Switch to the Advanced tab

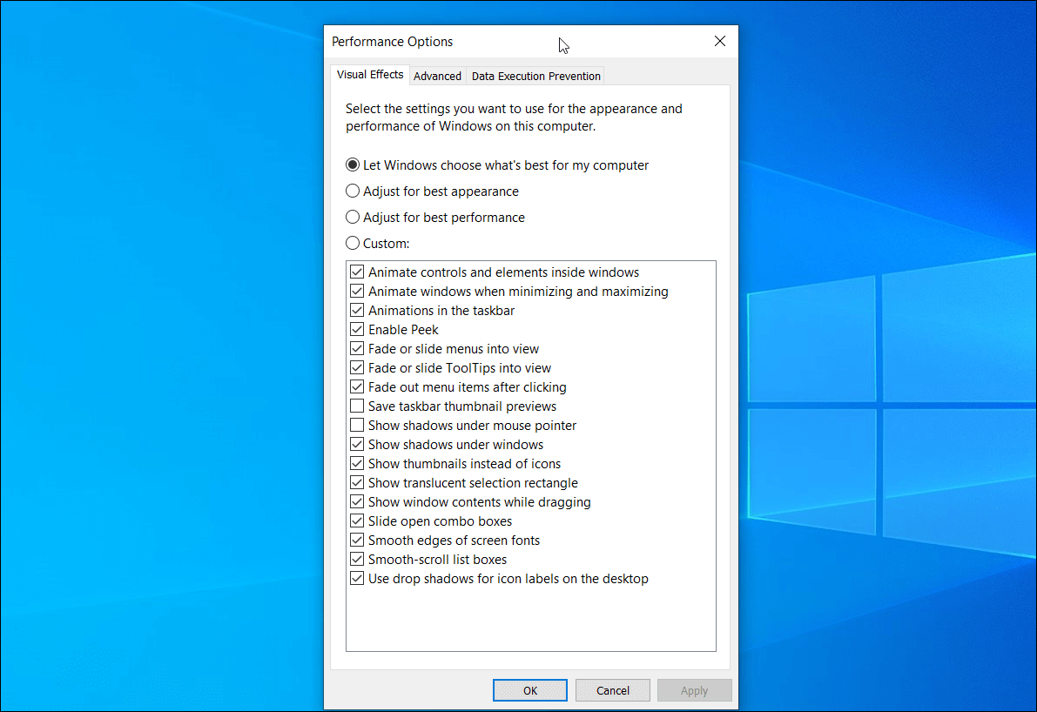(437, 76)
